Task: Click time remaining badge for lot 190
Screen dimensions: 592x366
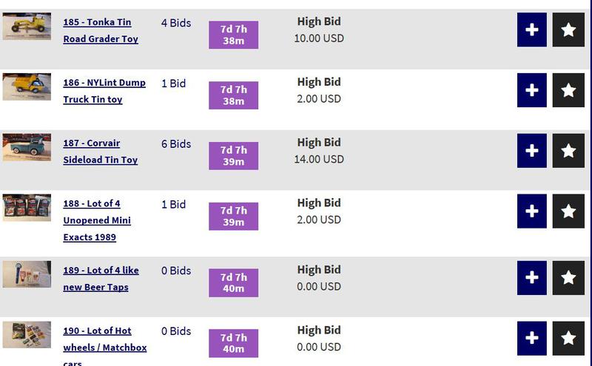Action: (233, 343)
